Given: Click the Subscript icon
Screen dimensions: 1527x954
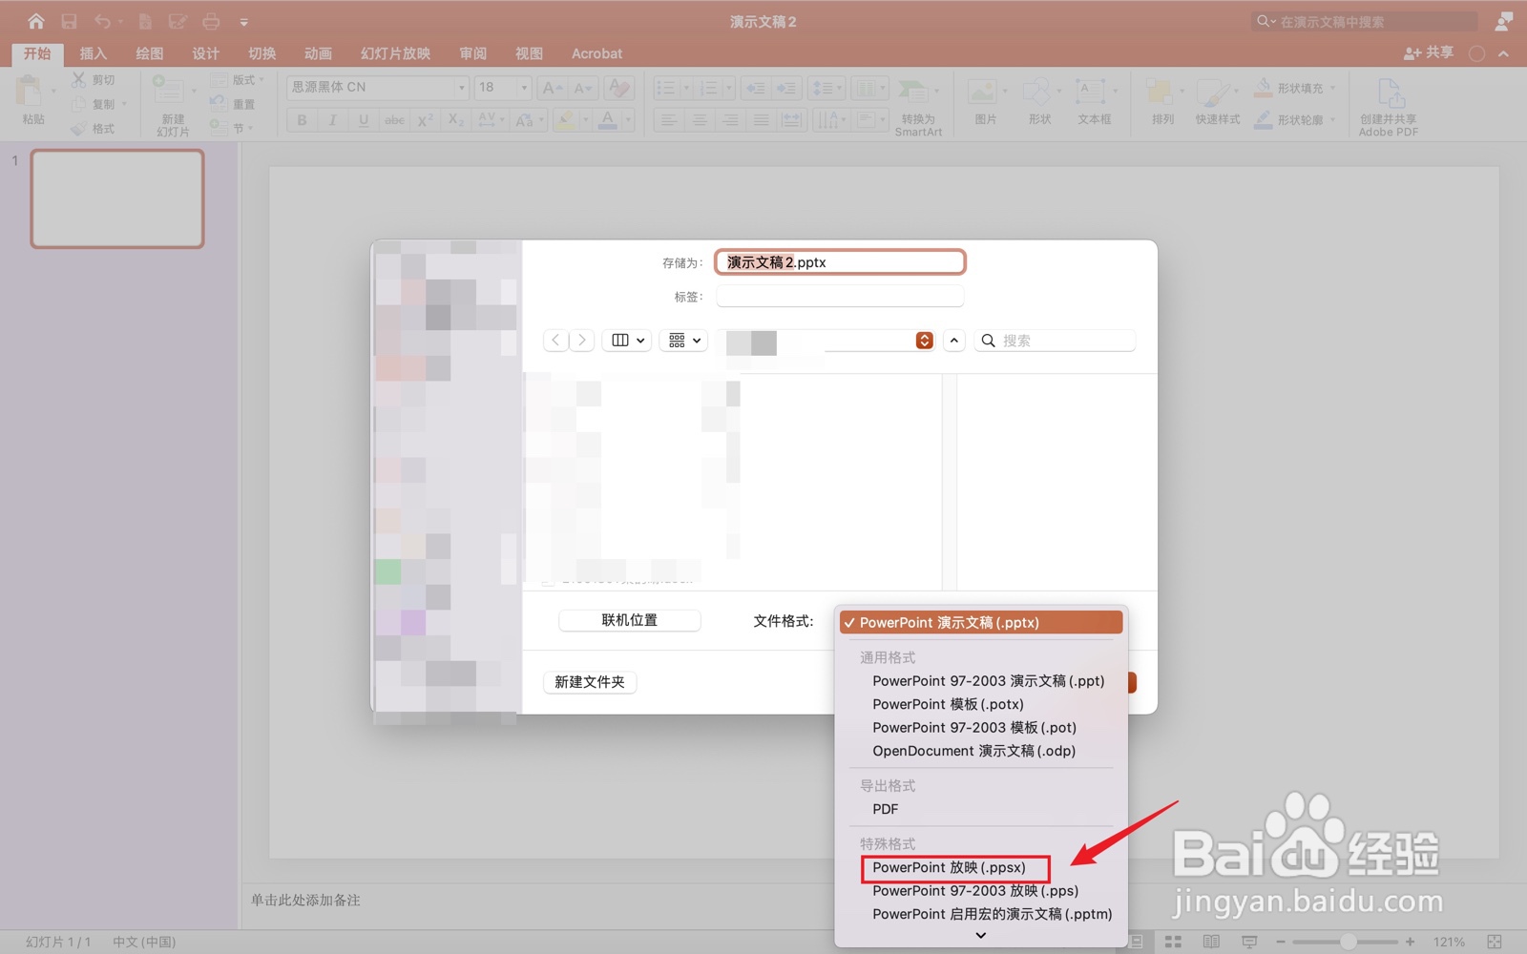Looking at the screenshot, I should point(456,120).
